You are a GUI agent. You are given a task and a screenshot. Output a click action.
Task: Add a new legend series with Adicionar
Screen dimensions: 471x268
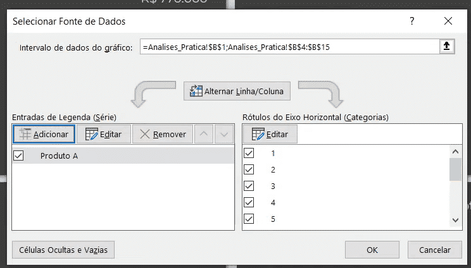[x=44, y=134]
